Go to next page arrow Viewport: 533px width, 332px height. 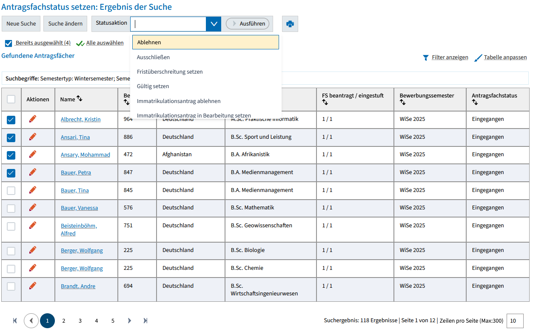(x=129, y=321)
